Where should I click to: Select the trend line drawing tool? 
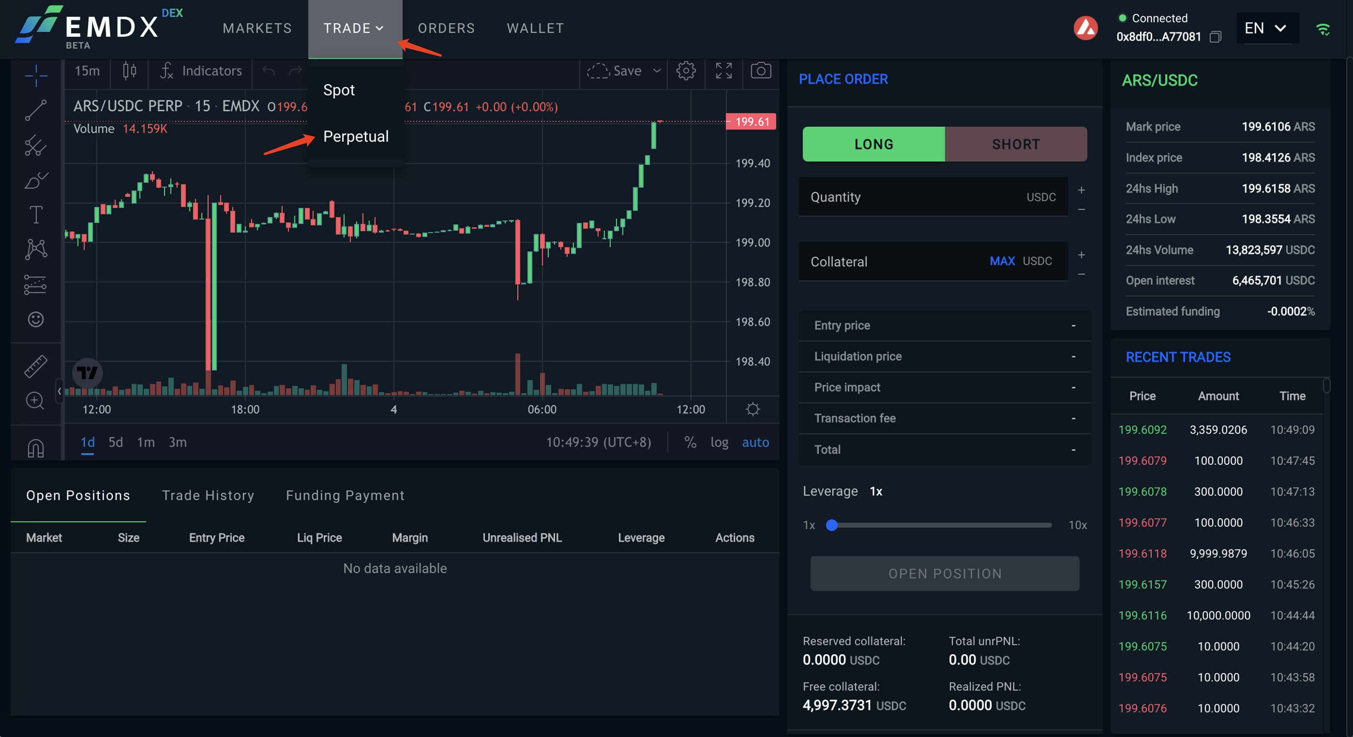coord(36,110)
